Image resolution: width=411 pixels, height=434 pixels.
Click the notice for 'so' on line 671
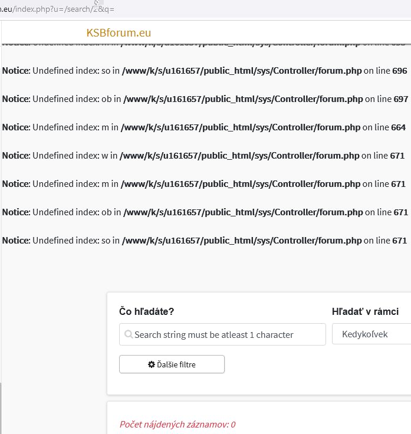click(205, 241)
